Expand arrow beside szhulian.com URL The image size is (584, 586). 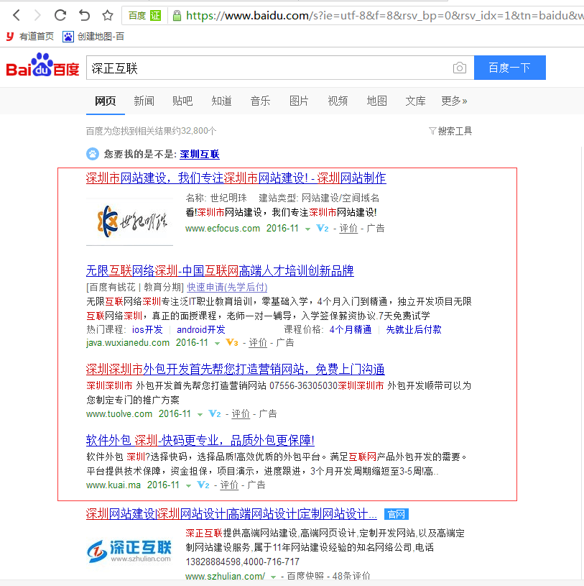[274, 577]
